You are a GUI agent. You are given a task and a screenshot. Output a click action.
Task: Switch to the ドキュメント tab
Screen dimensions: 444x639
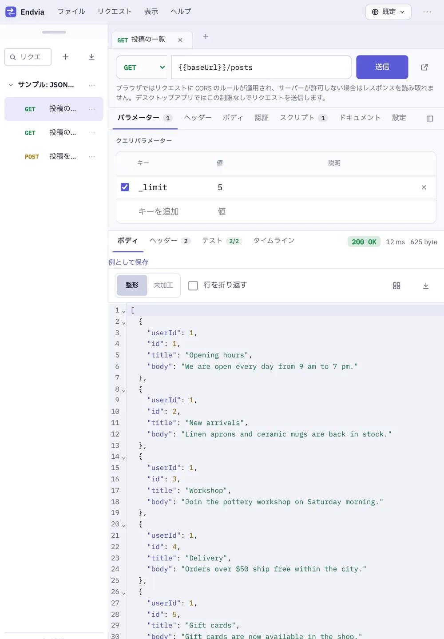pyautogui.click(x=360, y=118)
